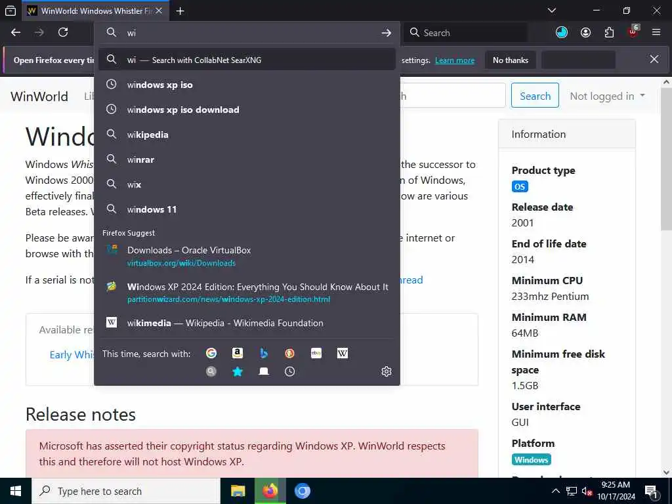Search this time with DuckDuckGo

tap(289, 353)
